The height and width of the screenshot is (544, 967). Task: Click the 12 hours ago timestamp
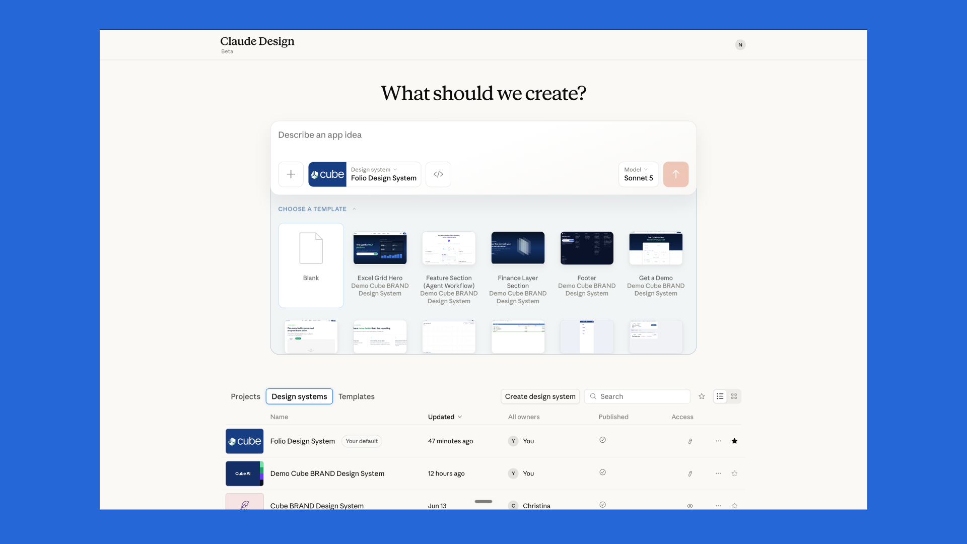tap(446, 473)
